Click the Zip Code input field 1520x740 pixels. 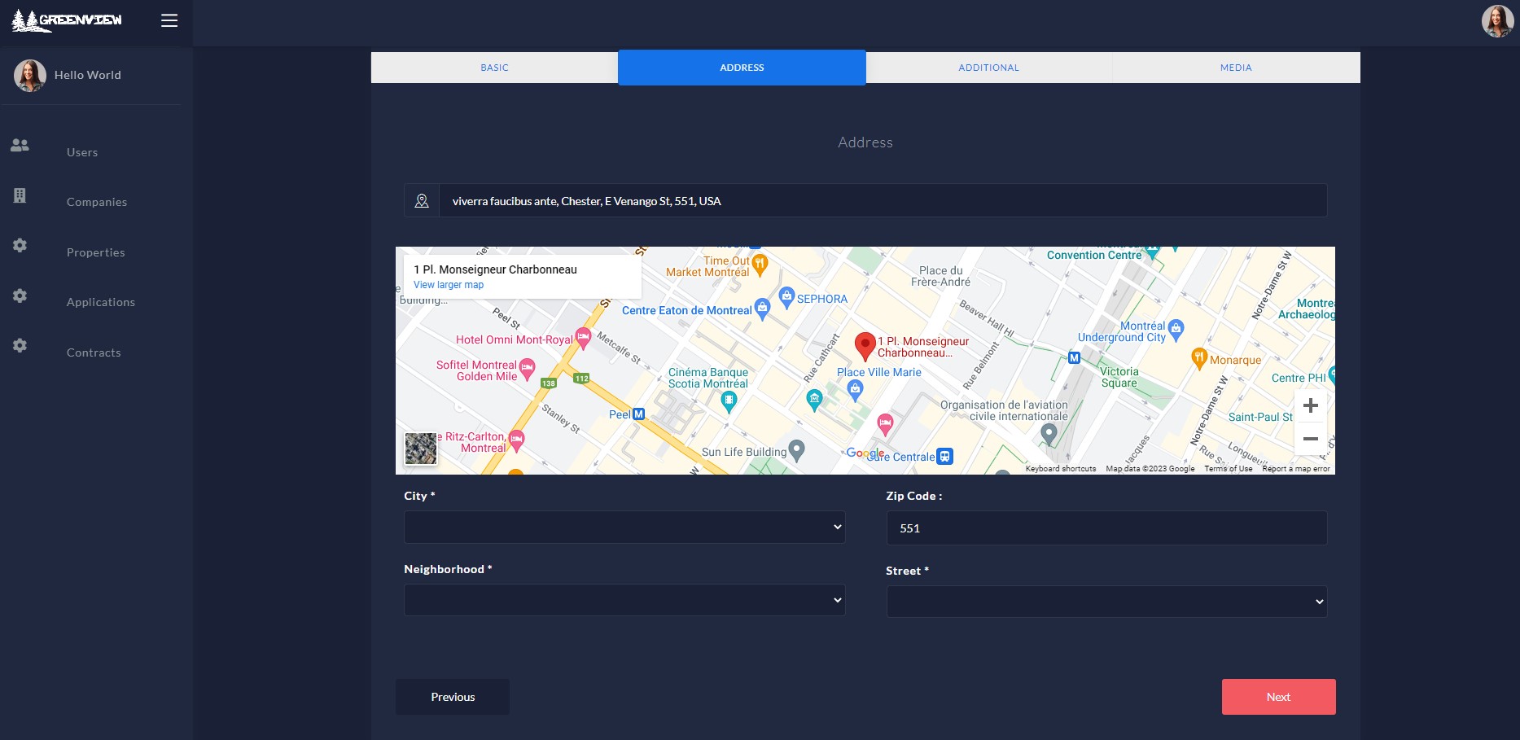point(1106,528)
